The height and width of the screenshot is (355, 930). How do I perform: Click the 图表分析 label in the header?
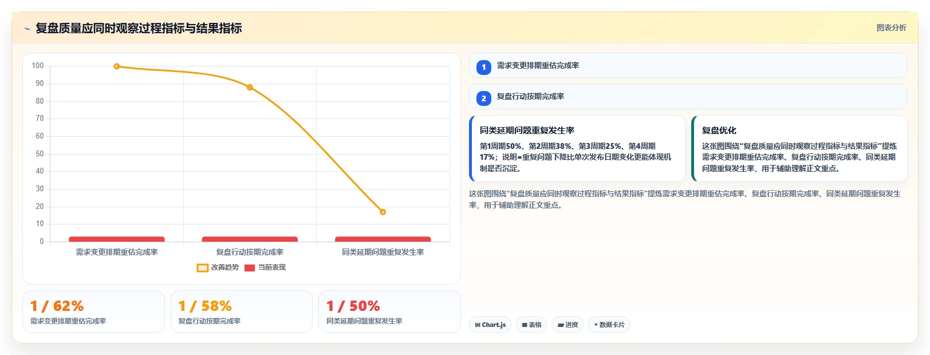[x=891, y=27]
